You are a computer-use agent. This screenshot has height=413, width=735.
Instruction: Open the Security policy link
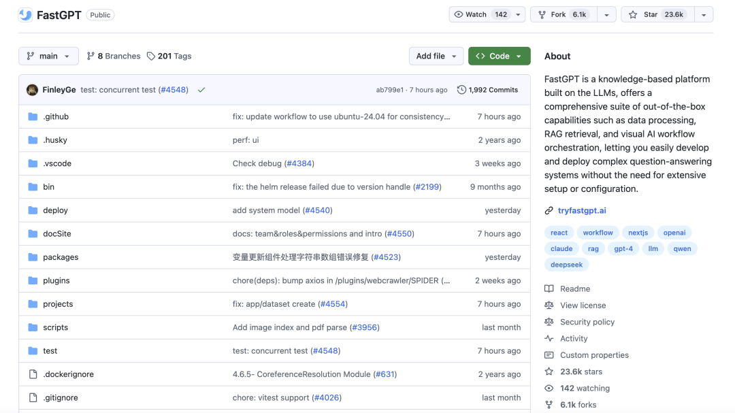click(x=587, y=322)
